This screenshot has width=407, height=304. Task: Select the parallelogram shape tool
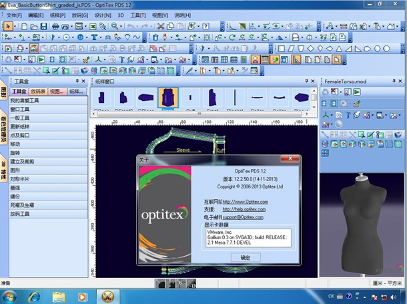pyautogui.click(x=291, y=49)
